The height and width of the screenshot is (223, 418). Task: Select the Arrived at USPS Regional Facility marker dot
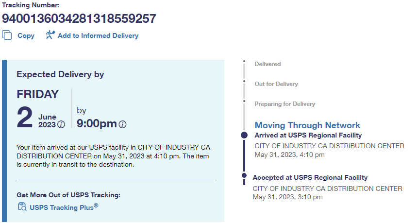(x=244, y=136)
